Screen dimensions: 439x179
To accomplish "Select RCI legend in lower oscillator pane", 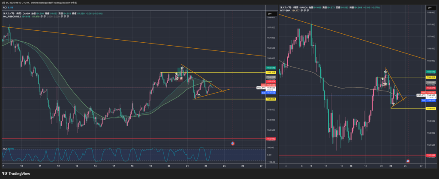I will tap(7, 148).
